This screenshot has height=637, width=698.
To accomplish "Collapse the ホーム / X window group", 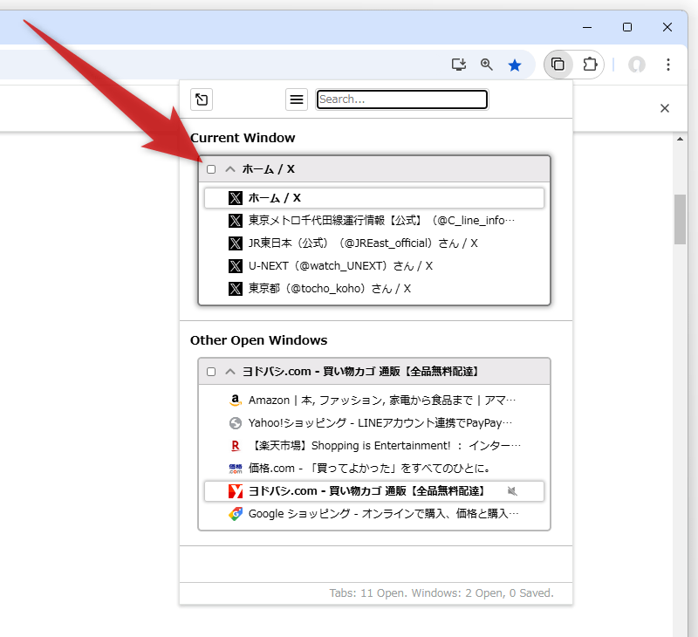I will 229,169.
